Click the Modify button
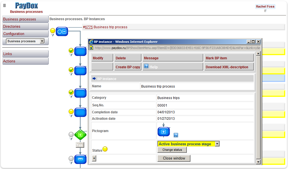Screen dimensions: 288x169 pyautogui.click(x=102, y=58)
